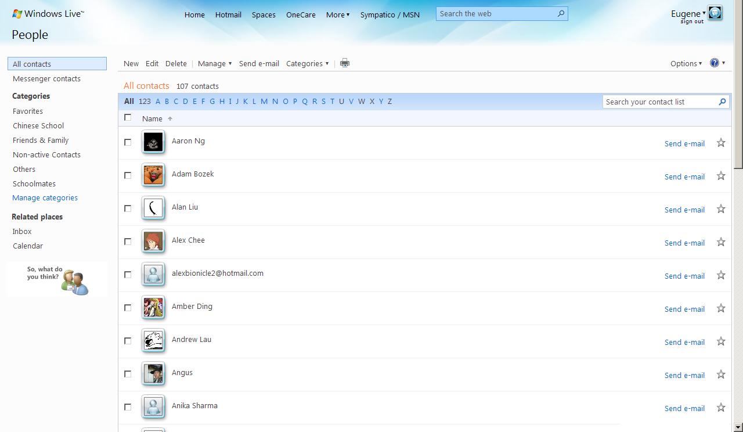Open the Eugene account dropdown
Image resolution: width=743 pixels, height=432 pixels.
point(688,13)
